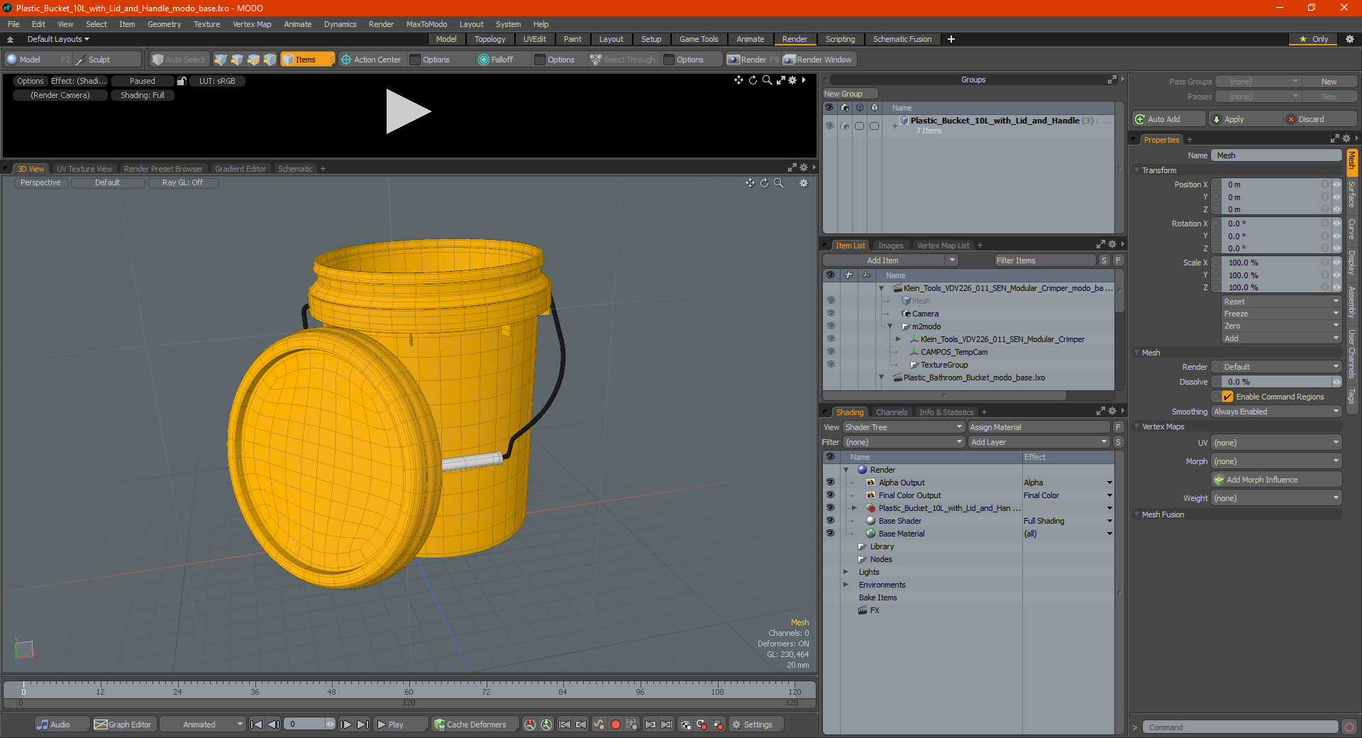Click Cache Deformers button

(x=475, y=725)
